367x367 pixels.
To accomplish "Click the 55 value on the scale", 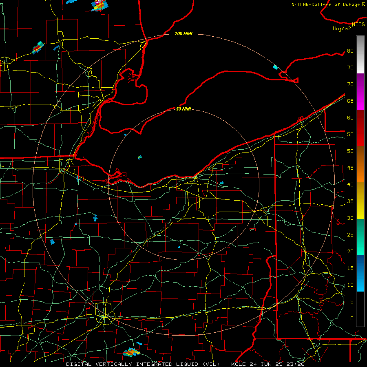I will [x=350, y=134].
